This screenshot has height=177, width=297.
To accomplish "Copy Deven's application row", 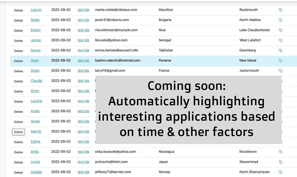I will click(280, 50).
